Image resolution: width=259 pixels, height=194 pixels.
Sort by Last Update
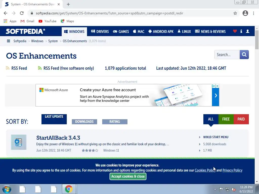(x=54, y=119)
